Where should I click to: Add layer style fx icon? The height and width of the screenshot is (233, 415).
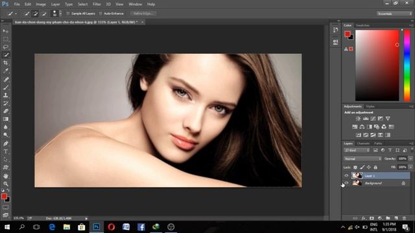364,218
